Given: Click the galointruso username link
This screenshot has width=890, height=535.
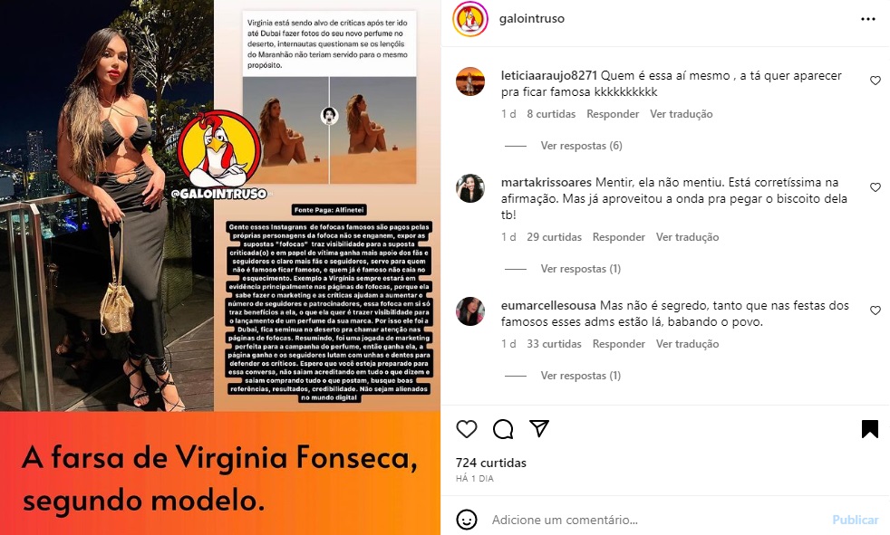Looking at the screenshot, I should point(532,19).
